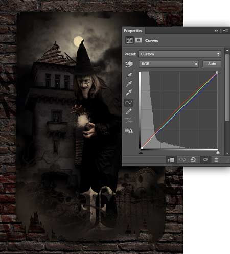This screenshot has height=254, width=230.
Task: Activate the on-image targeted adjustment hand tool
Action: tap(129, 64)
